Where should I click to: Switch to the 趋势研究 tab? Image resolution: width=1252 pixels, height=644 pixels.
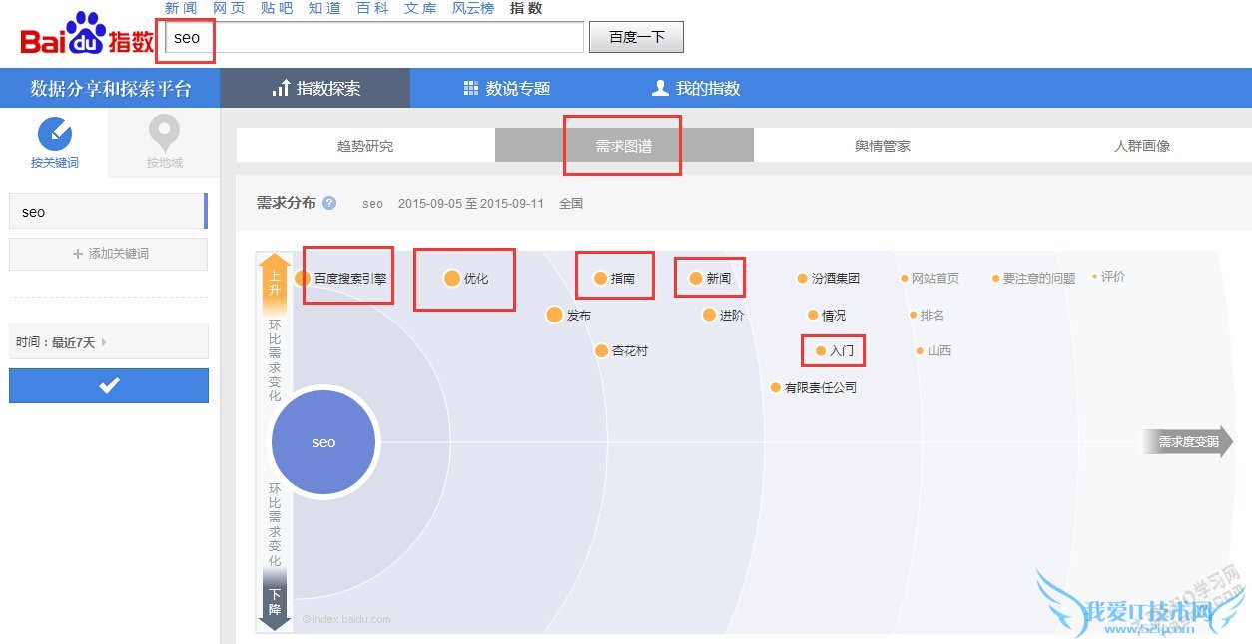365,145
